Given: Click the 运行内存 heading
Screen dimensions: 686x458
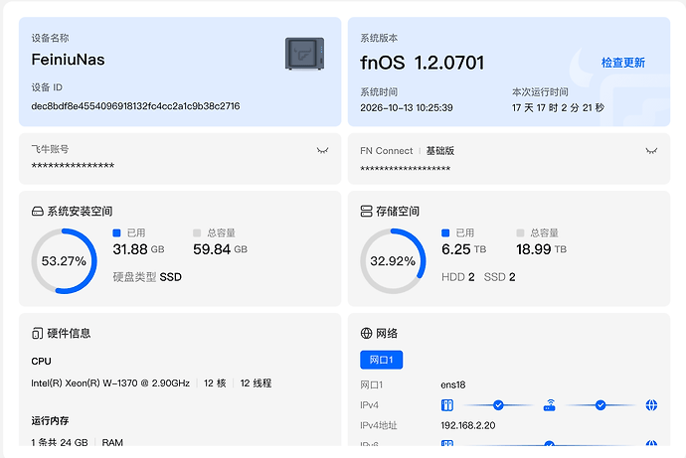Looking at the screenshot, I should [50, 421].
